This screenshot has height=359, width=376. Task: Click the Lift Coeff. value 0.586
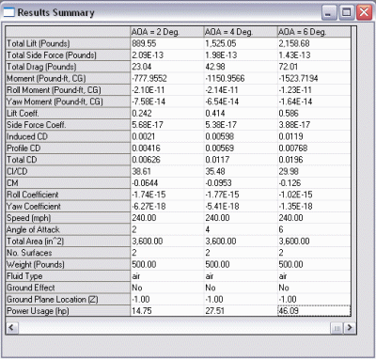[x=314, y=114]
